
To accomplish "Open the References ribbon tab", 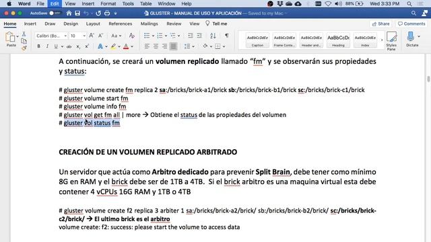I will coord(120,24).
